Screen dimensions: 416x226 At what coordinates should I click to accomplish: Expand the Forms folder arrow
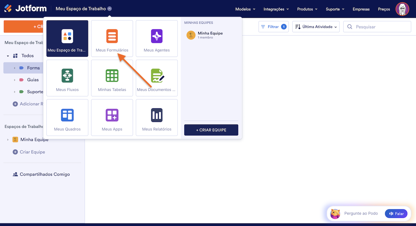15,68
